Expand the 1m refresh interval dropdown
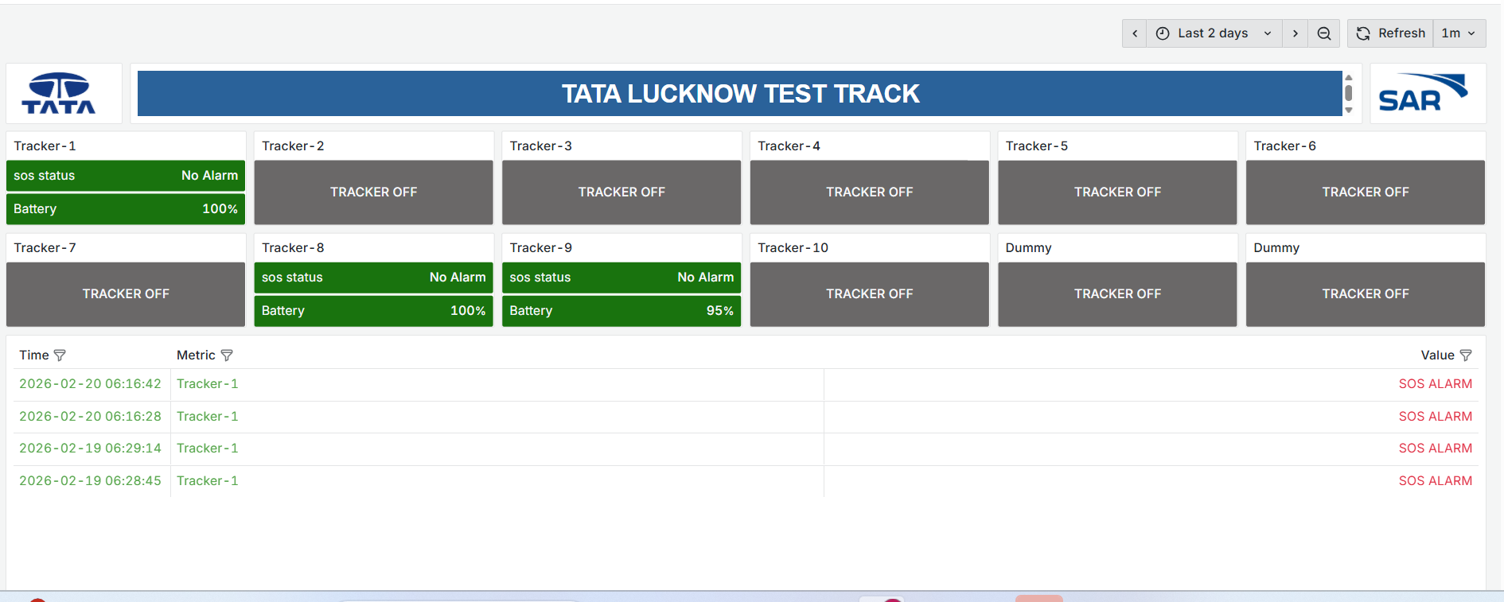The width and height of the screenshot is (1504, 602). point(1459,33)
